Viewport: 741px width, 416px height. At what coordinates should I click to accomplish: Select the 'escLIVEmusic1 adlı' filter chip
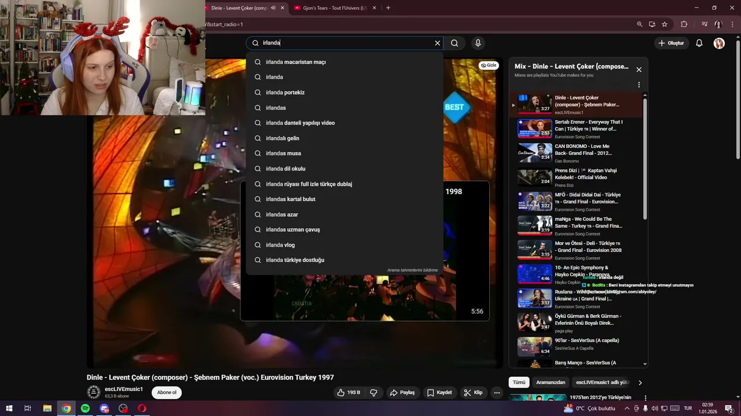tap(601, 382)
